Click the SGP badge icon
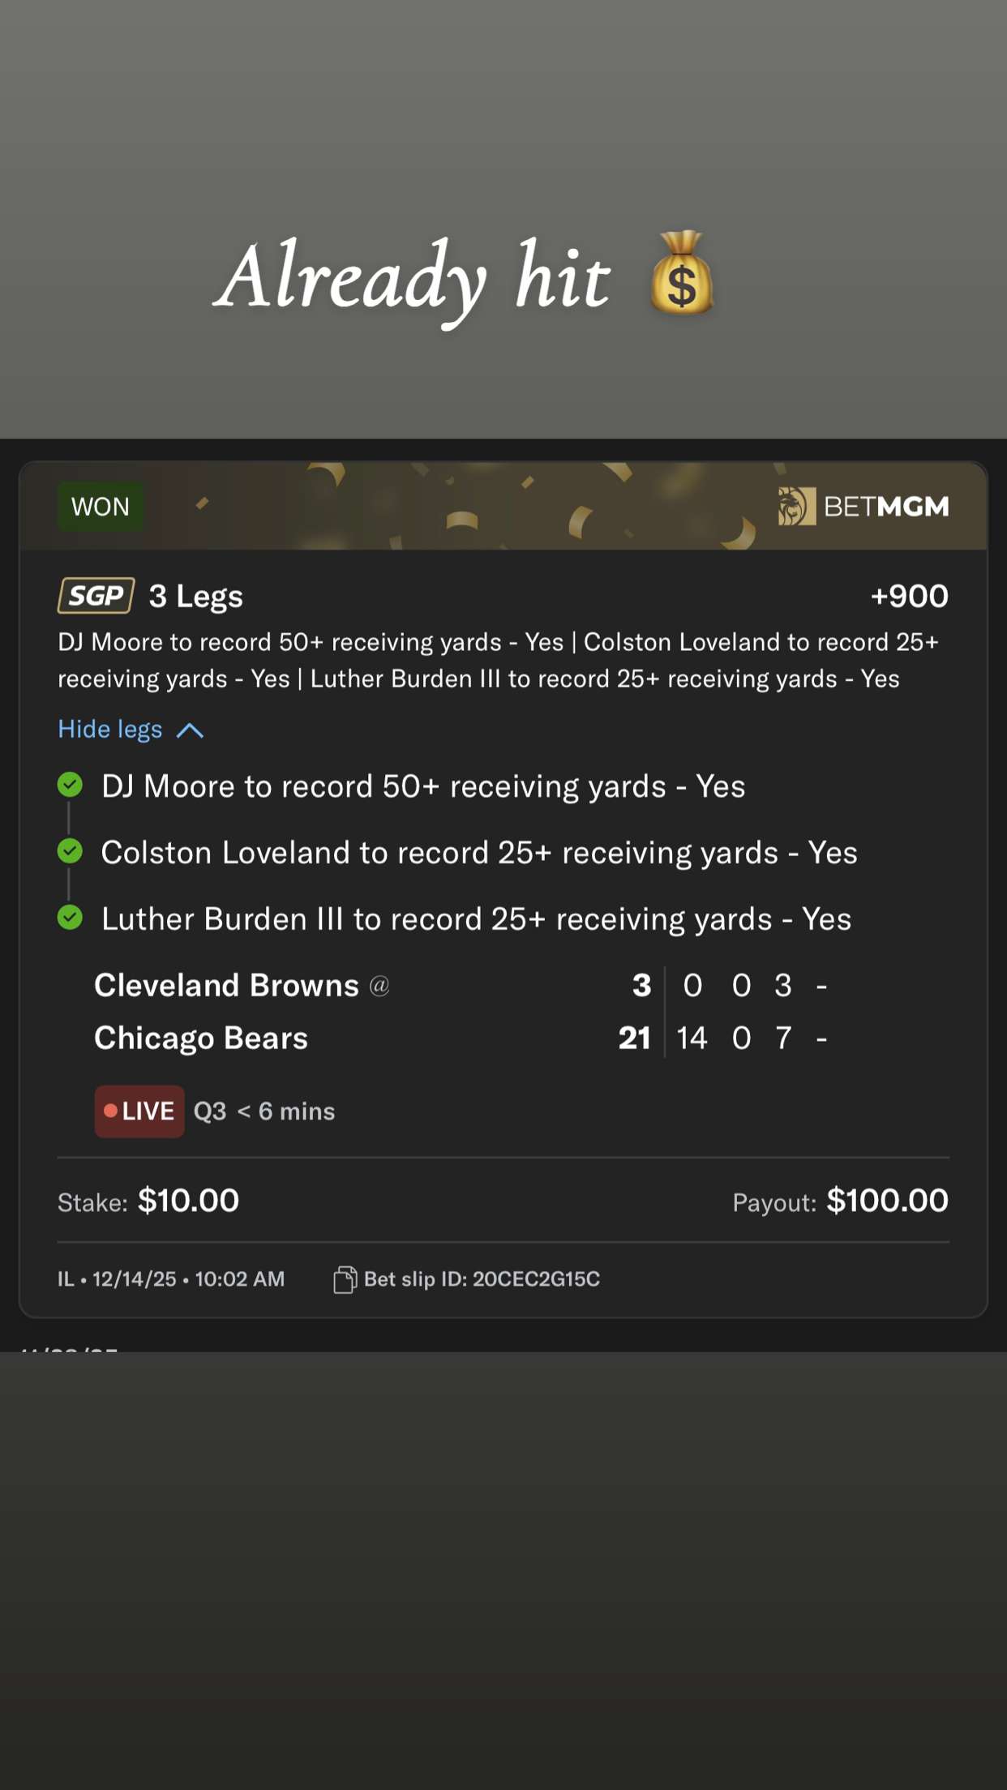 (x=96, y=596)
